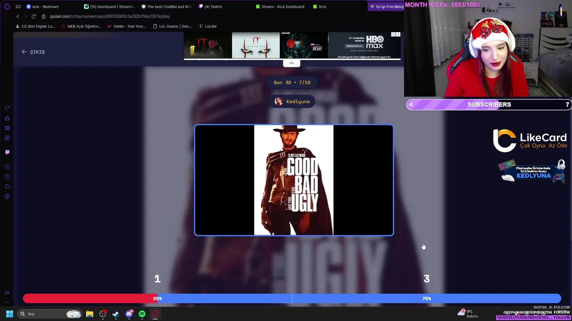Click the IT Chapter Two ad thumbnail
The height and width of the screenshot is (321, 572).
click(x=256, y=45)
